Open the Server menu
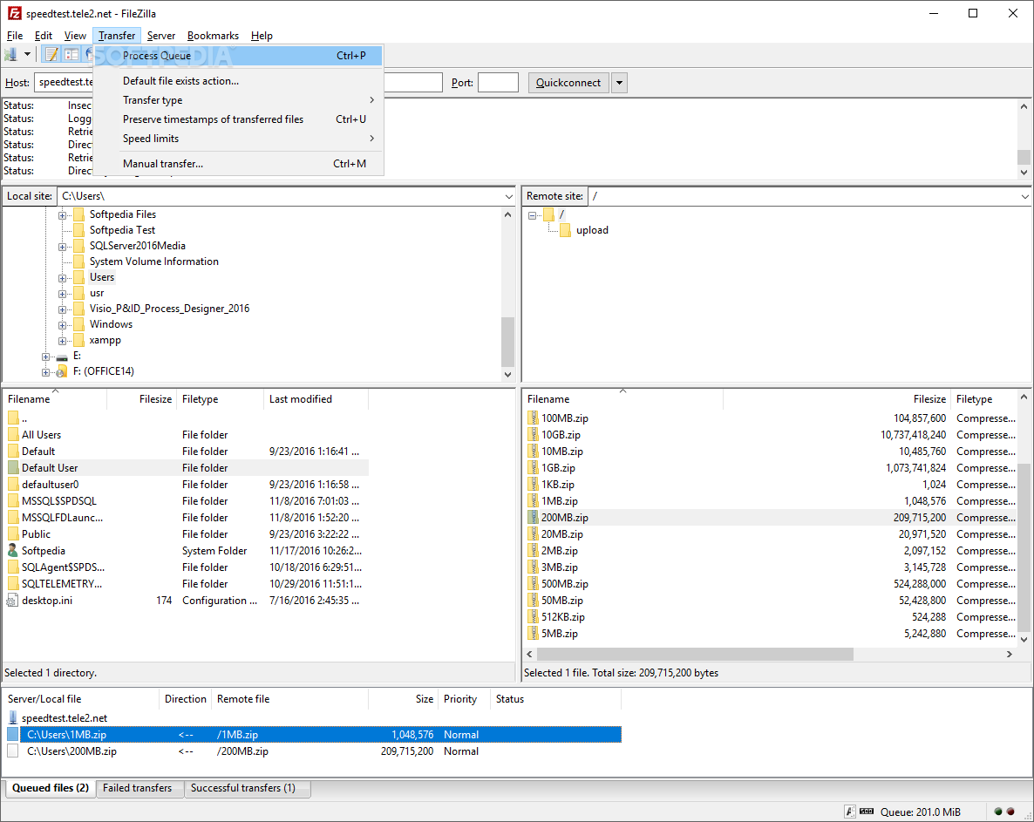The image size is (1034, 822). pos(161,36)
